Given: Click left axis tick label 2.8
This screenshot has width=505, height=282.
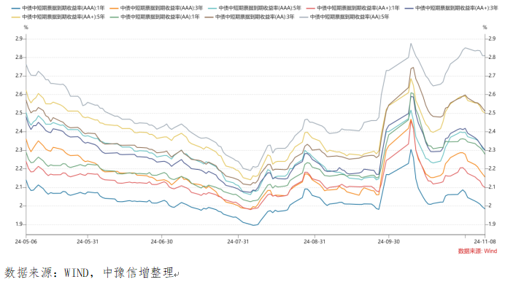Looking at the screenshot, I should (19, 58).
